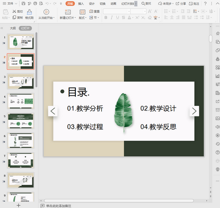Click the 01.教学分析 text

click(85, 109)
